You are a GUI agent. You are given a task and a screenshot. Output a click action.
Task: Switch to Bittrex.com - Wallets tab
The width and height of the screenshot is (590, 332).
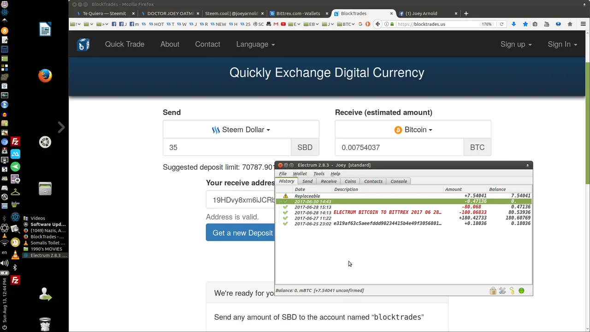pyautogui.click(x=298, y=13)
